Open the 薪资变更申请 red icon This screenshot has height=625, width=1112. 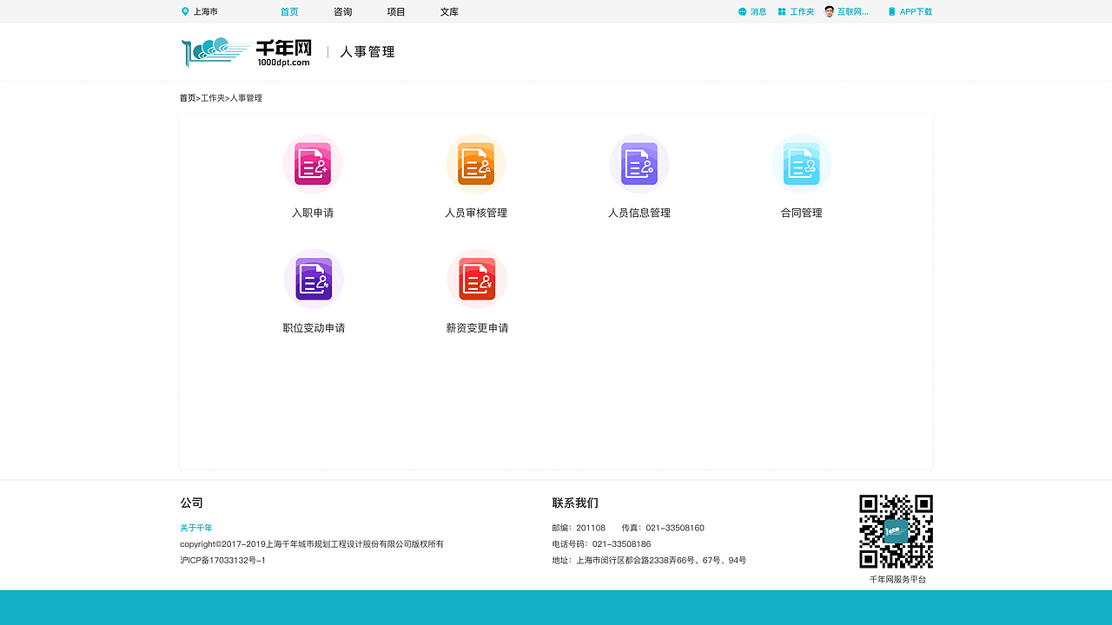tap(477, 279)
